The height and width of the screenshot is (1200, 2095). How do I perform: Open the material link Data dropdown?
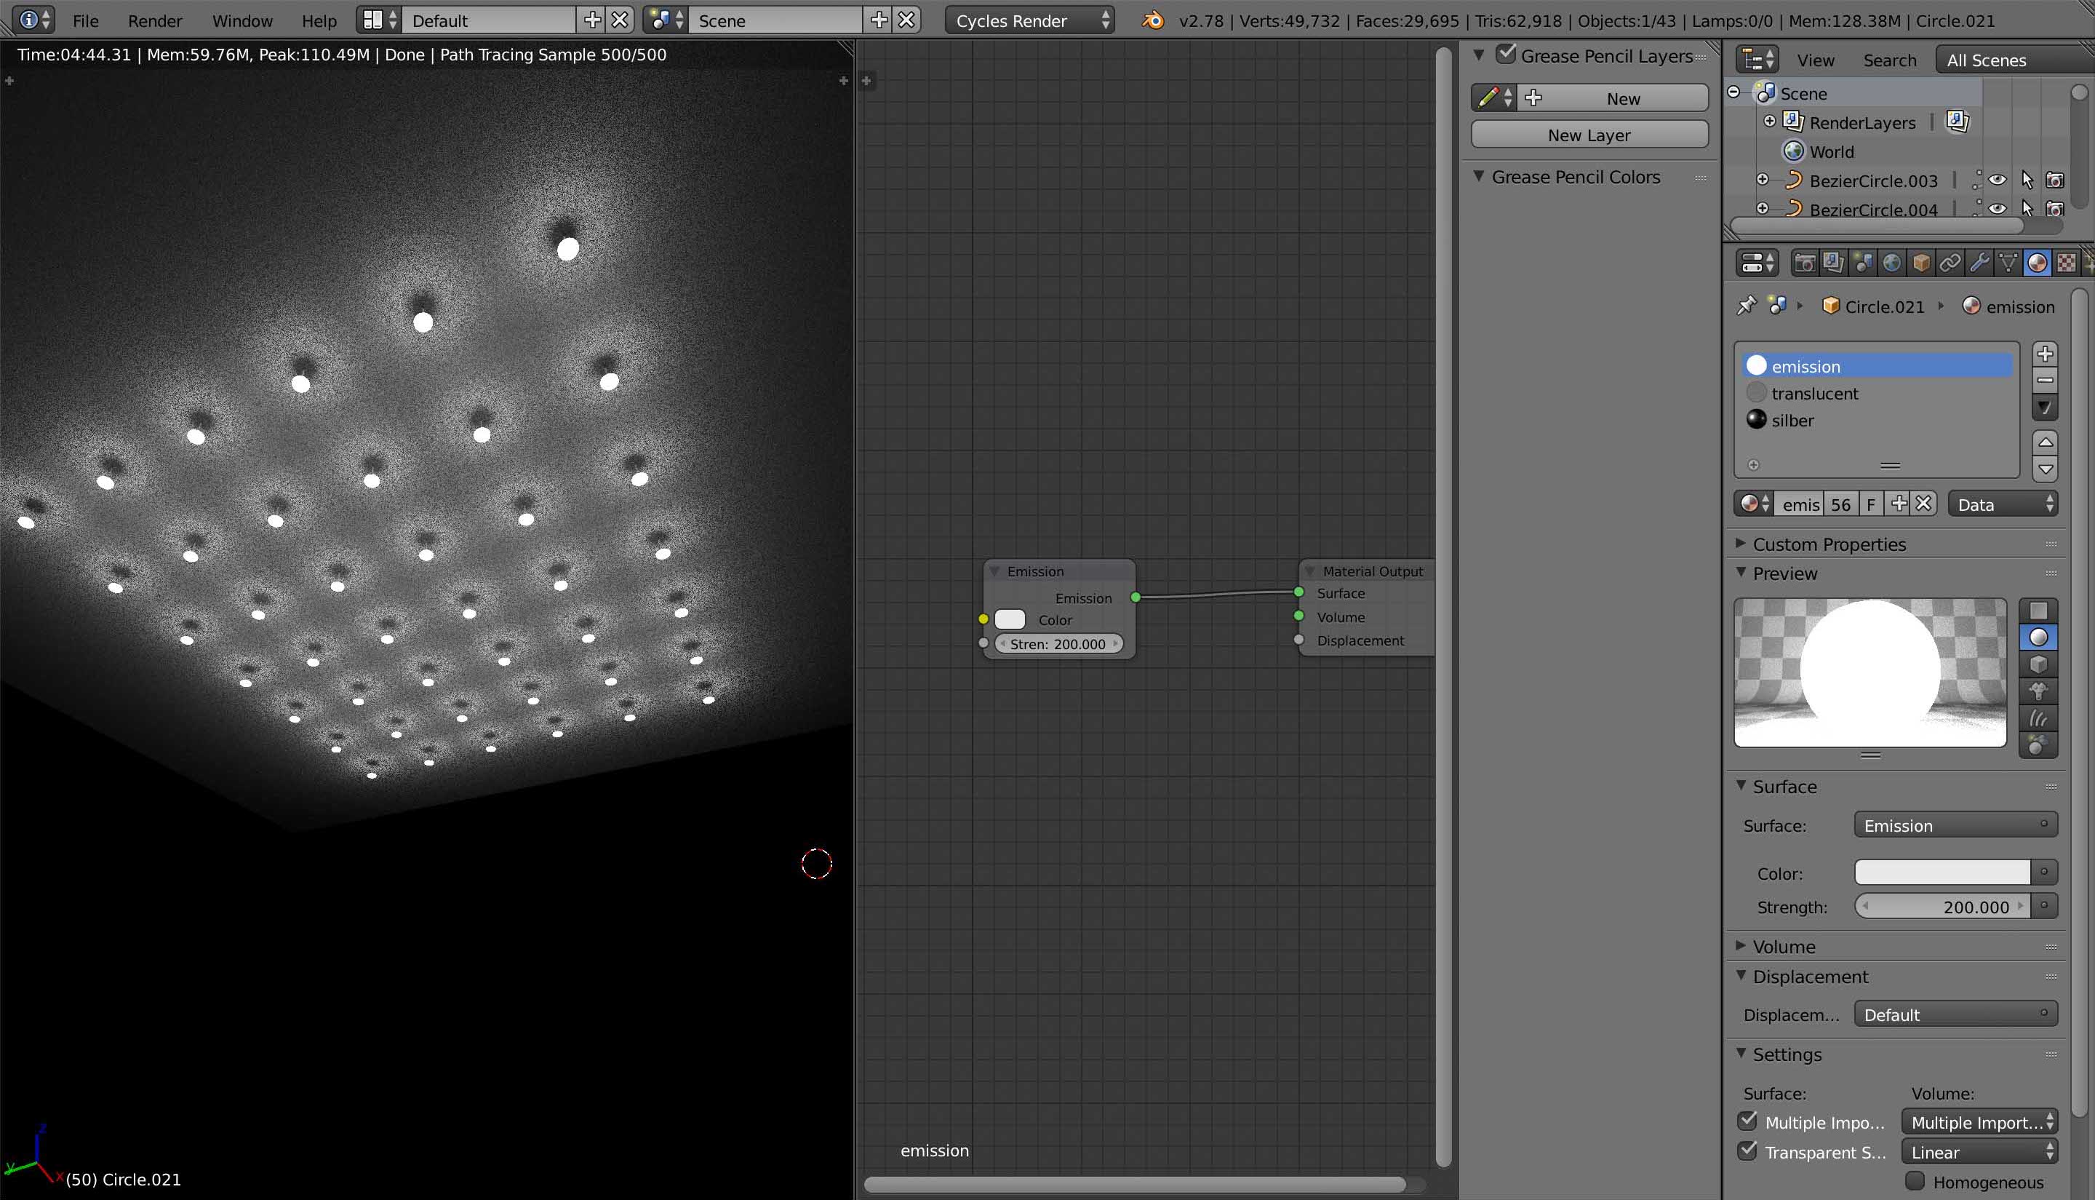click(x=2003, y=504)
